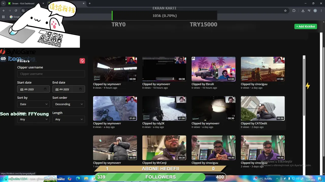
Task: Open the Google bookmark in bookmarks bar
Action: (15, 17)
